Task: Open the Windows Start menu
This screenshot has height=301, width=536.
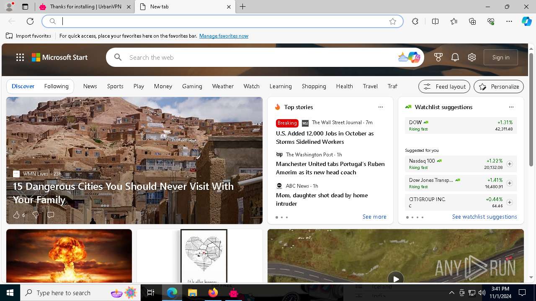Action: [10, 293]
